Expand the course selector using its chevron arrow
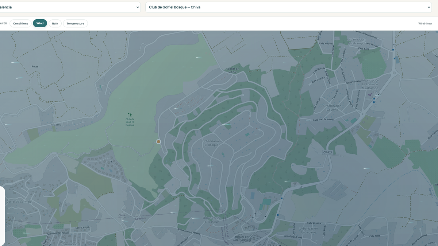Viewport: 438px width, 246px height. [429, 7]
